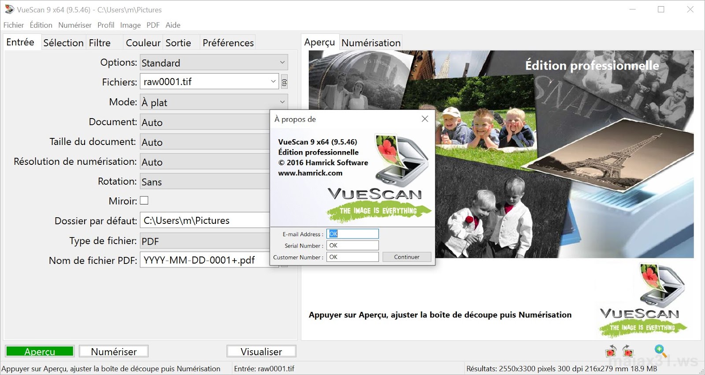Viewport: 705px width, 375px height.
Task: Click Continuer in the À propos dialog
Action: tap(407, 257)
